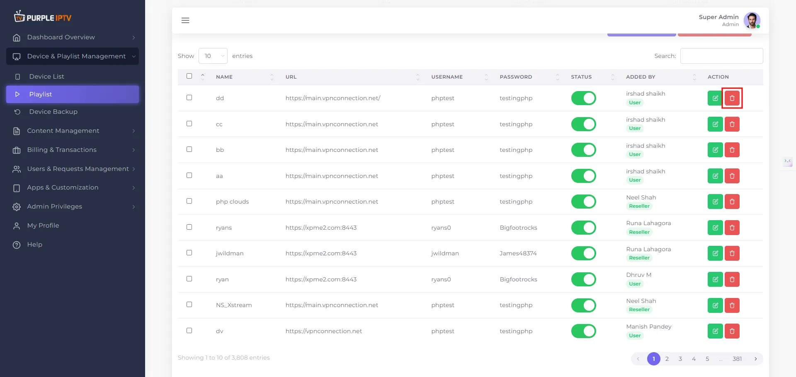Open the floating side panel collapse icon
796x377 pixels.
tap(787, 161)
